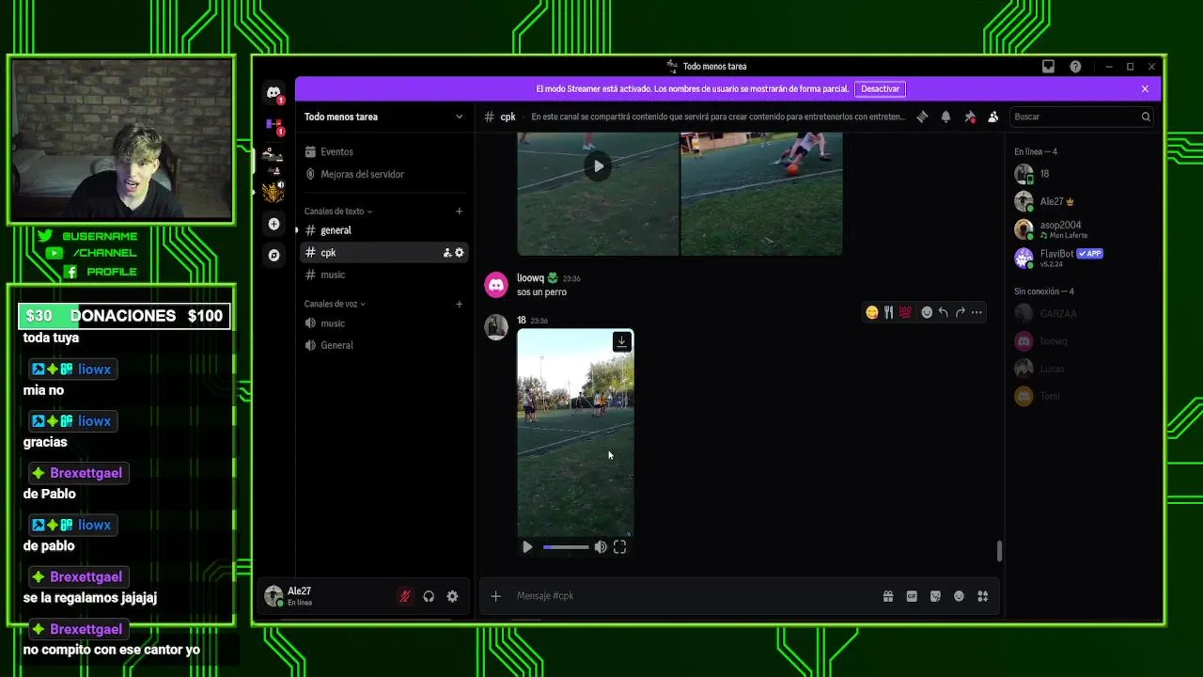The height and width of the screenshot is (677, 1203).
Task: React with the 100 emoji
Action: click(905, 312)
